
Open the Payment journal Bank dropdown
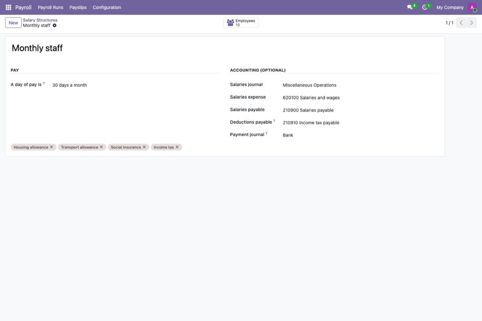click(x=360, y=135)
